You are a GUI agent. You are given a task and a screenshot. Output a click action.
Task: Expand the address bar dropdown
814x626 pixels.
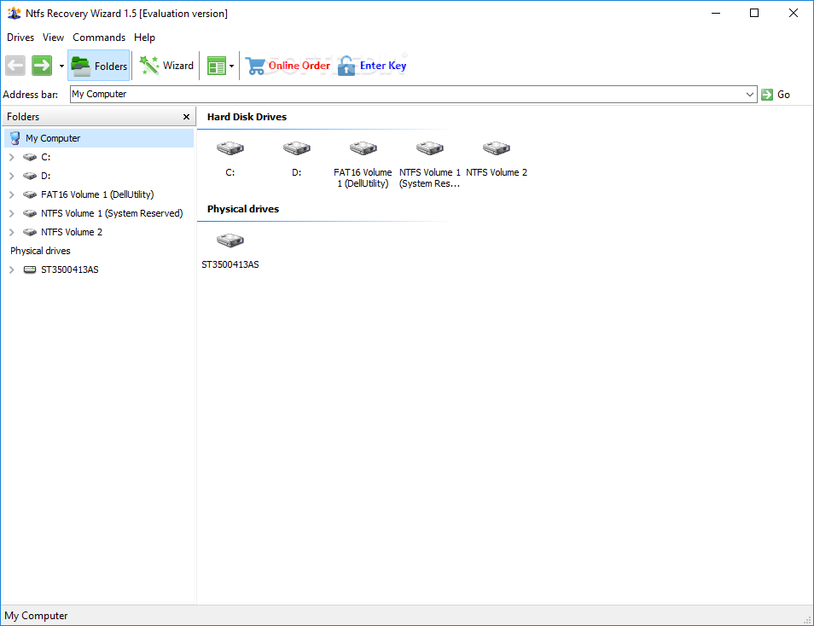[x=750, y=95]
